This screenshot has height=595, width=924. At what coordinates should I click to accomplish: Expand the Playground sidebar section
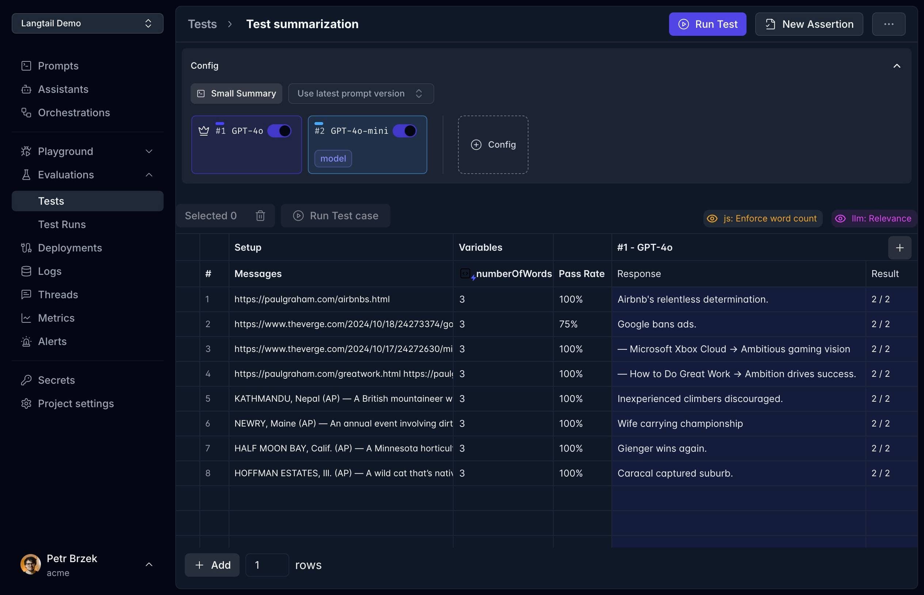click(149, 151)
